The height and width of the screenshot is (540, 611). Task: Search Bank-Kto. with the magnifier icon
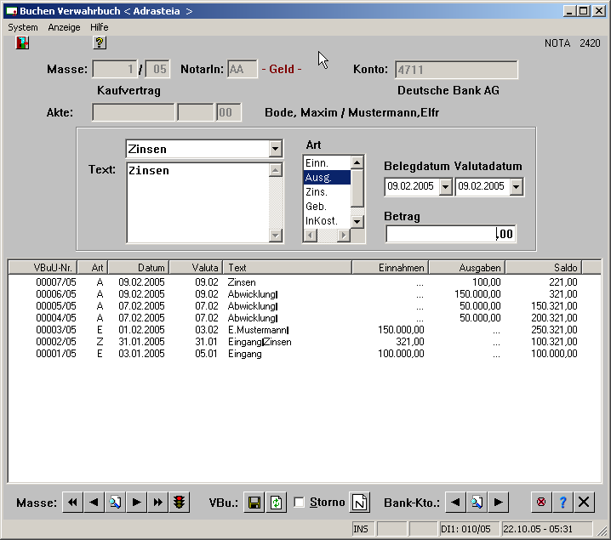pyautogui.click(x=477, y=503)
